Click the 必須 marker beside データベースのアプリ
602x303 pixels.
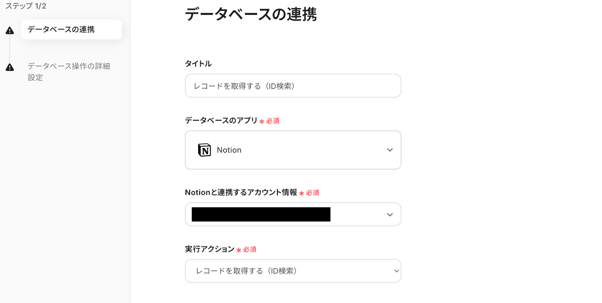[272, 121]
